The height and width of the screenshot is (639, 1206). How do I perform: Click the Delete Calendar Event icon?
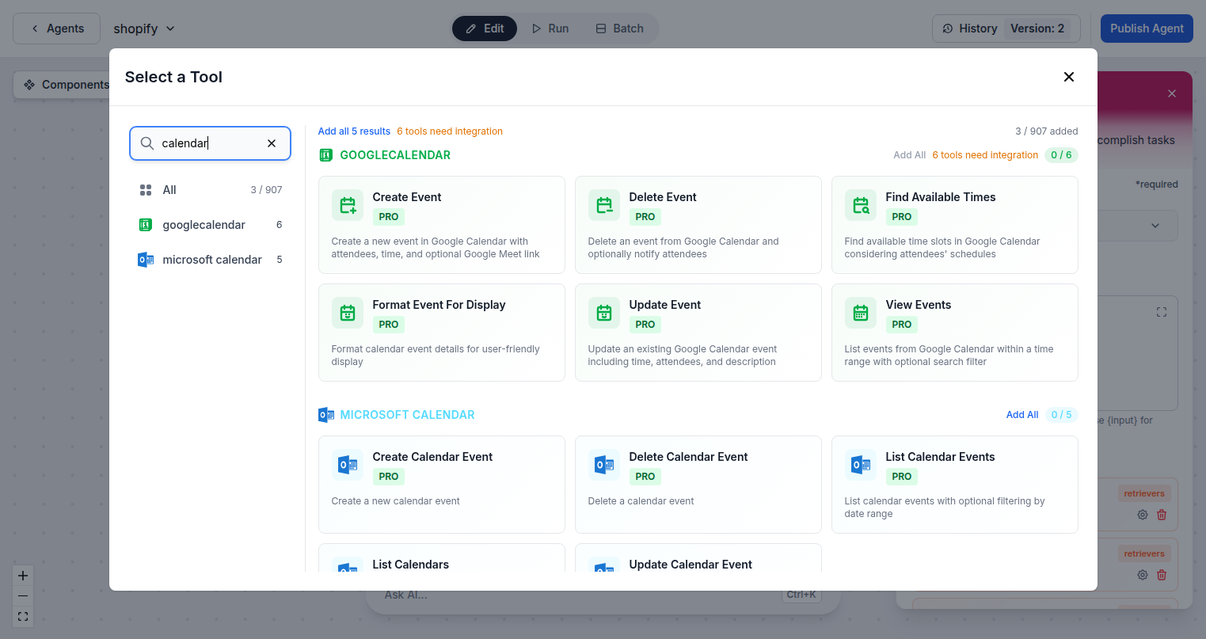pos(603,464)
